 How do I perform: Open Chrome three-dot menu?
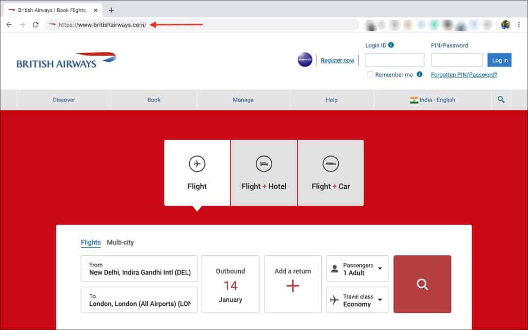519,25
